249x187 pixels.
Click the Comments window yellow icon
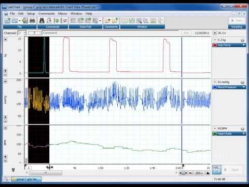107,21
